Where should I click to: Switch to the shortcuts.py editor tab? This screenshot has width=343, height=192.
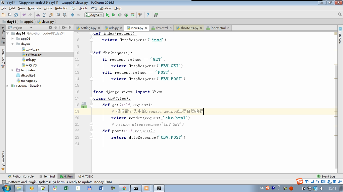189,28
